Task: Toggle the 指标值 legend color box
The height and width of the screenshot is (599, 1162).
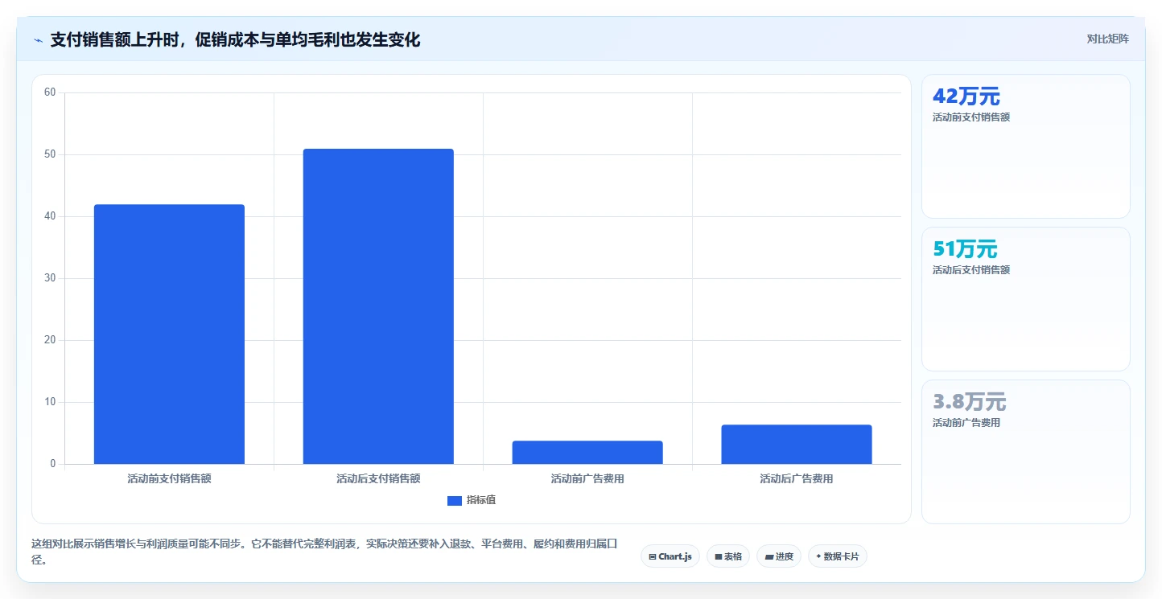Action: [455, 500]
